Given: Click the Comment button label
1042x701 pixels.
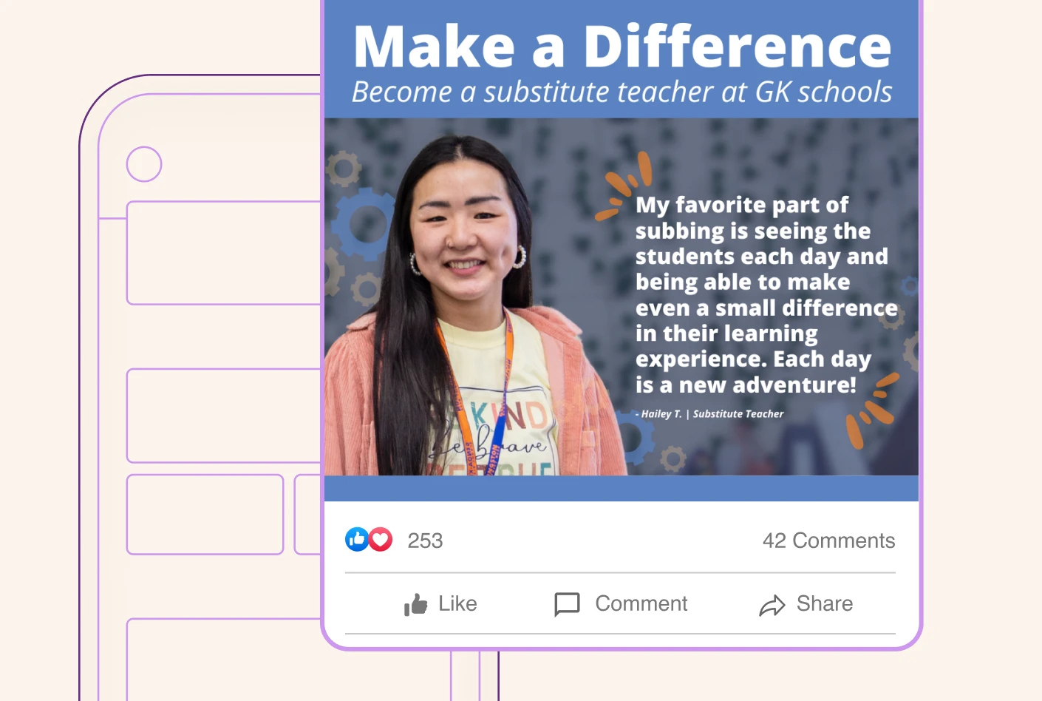Looking at the screenshot, I should coord(641,603).
